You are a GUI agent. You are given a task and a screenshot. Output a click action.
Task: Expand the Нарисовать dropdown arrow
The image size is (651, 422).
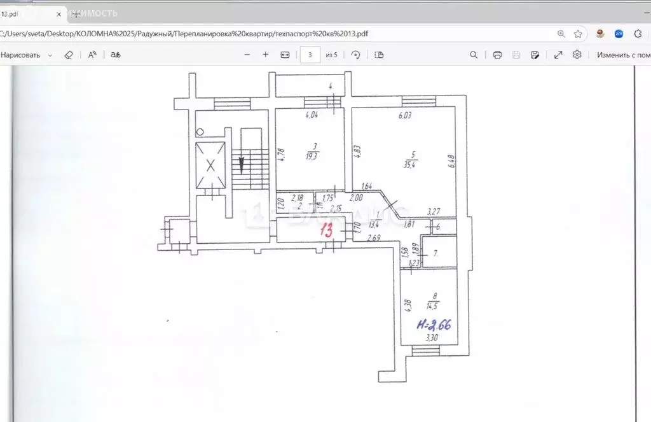50,55
